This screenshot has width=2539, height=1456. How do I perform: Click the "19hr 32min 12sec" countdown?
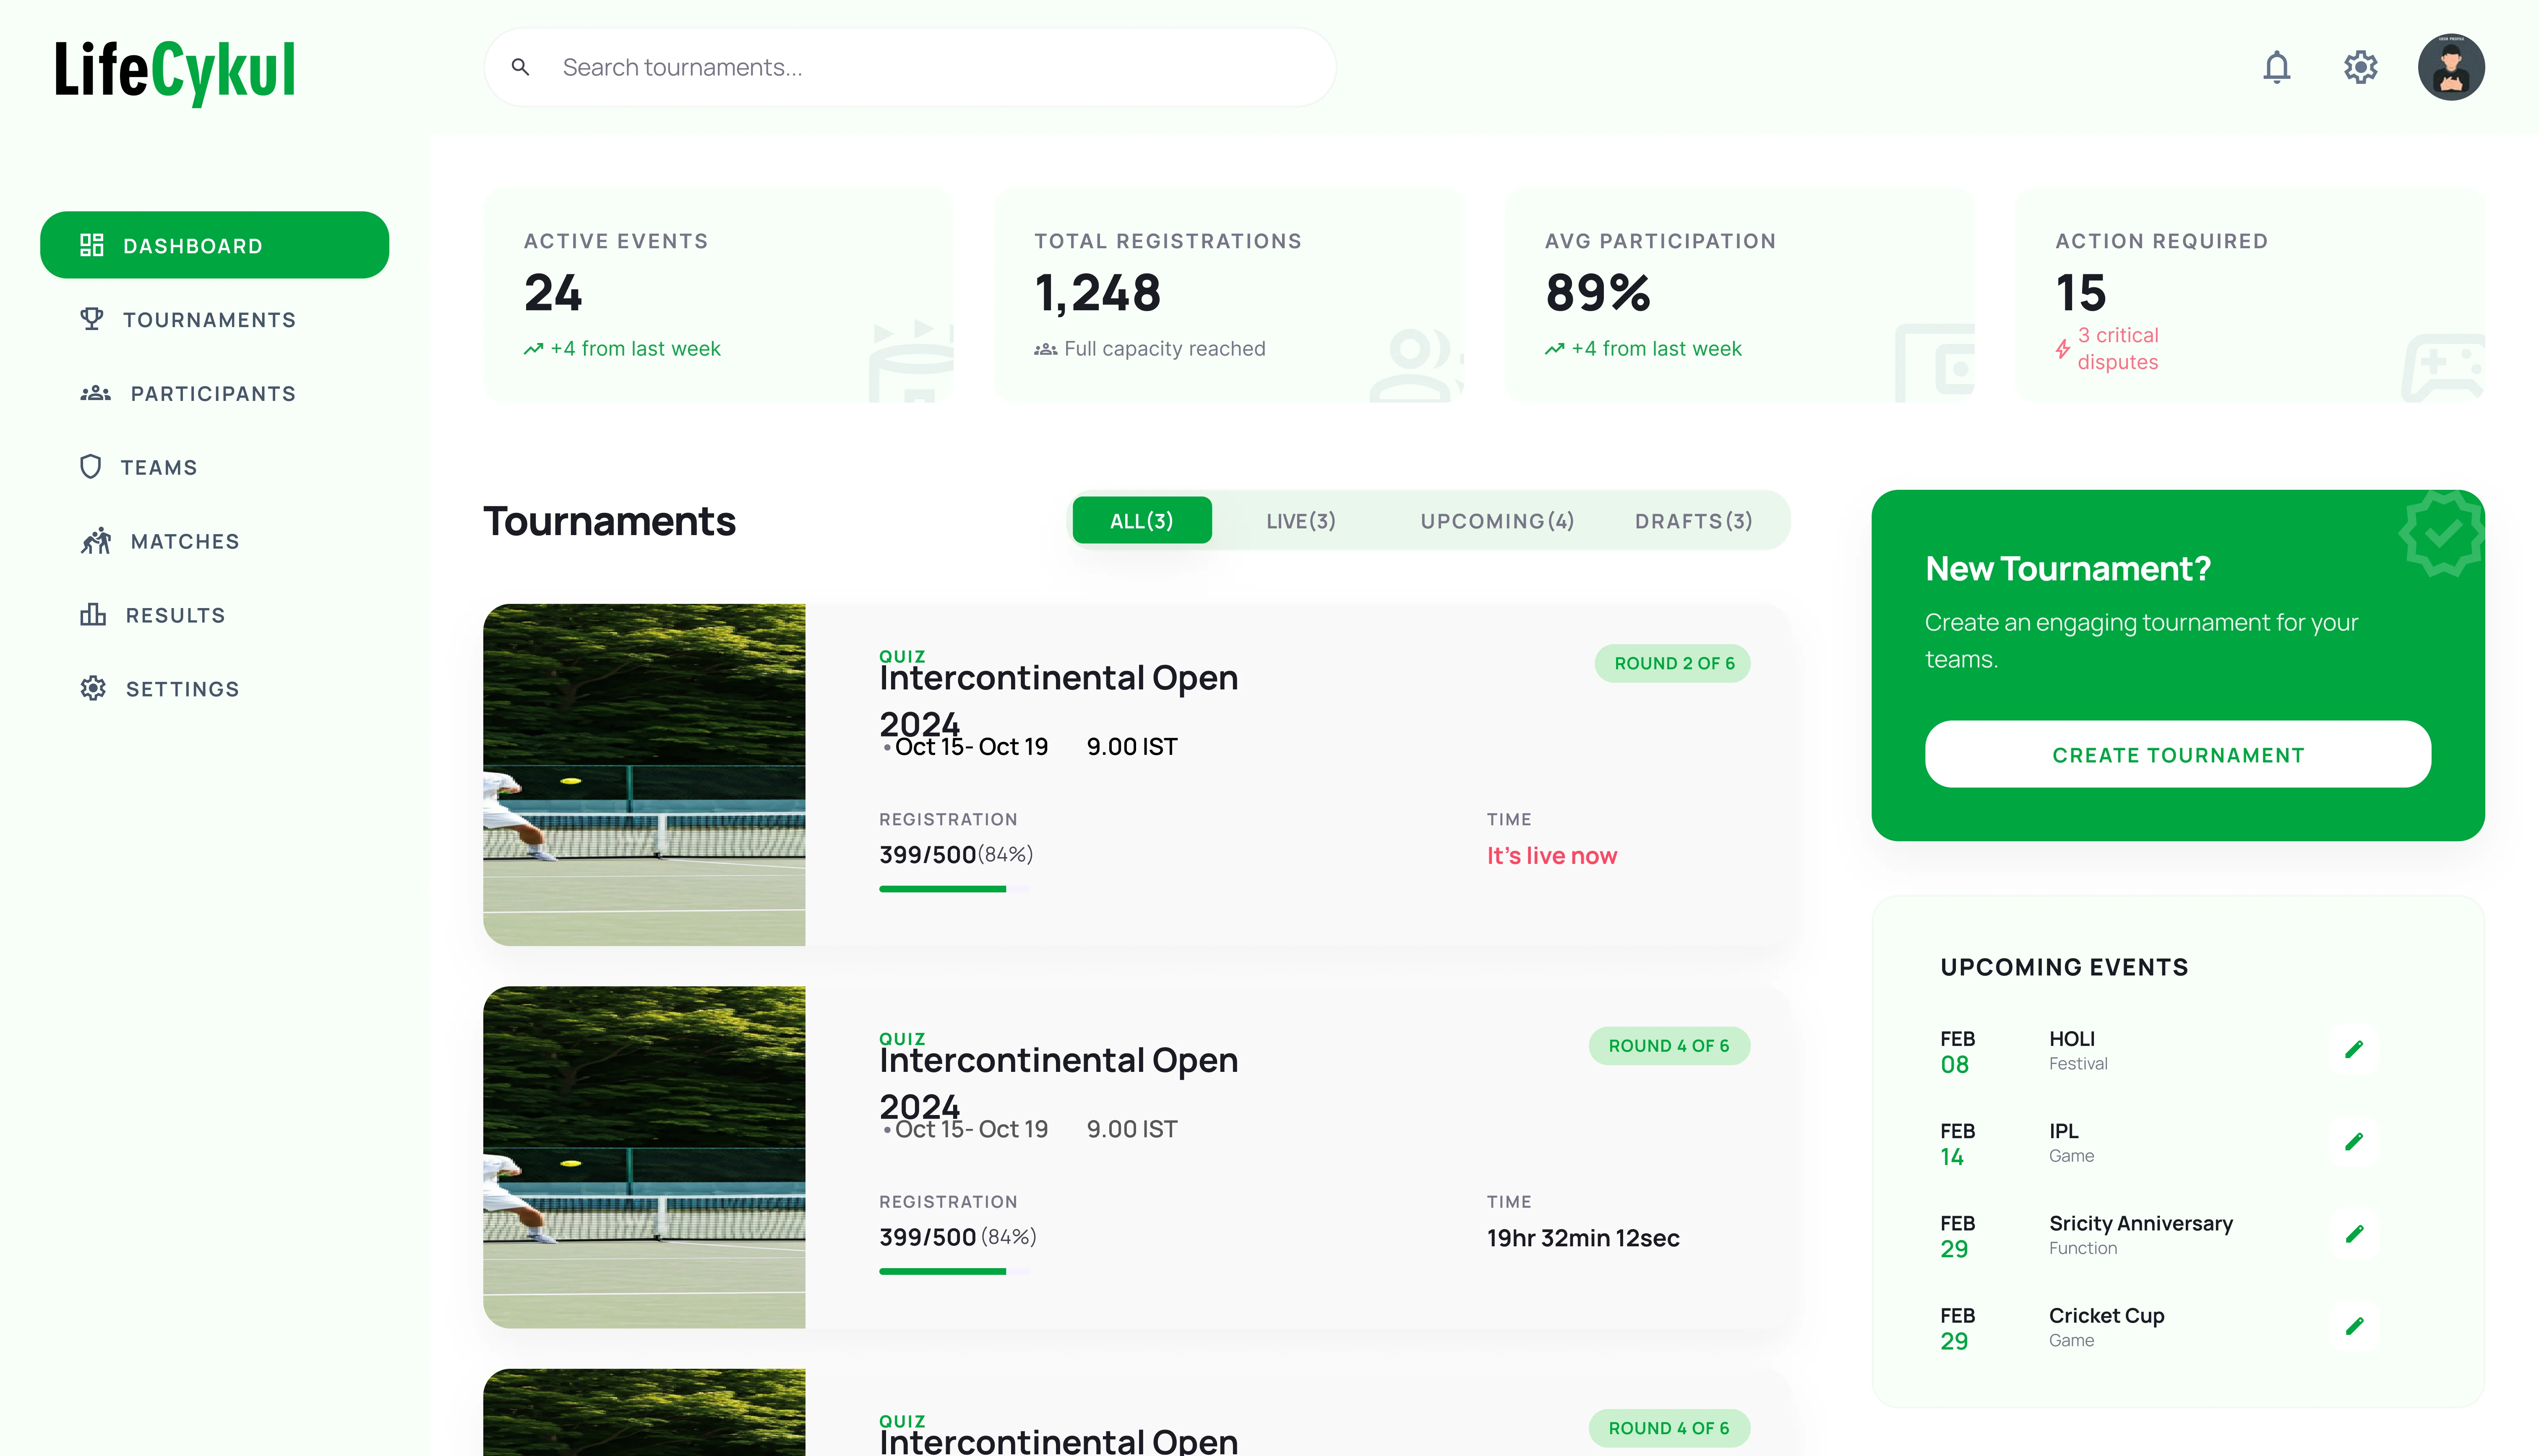pos(1582,1238)
